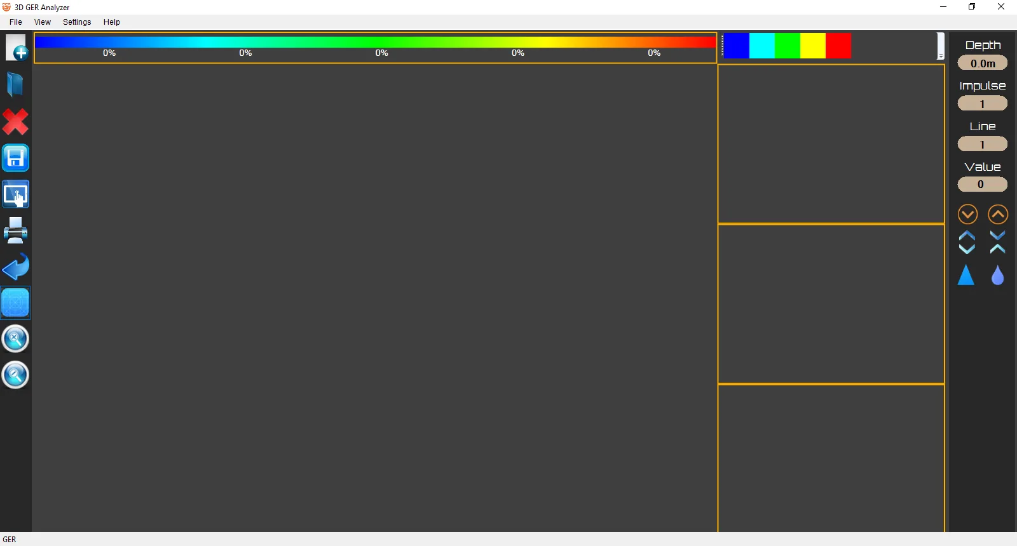Open file with the blue book icon

(15, 84)
